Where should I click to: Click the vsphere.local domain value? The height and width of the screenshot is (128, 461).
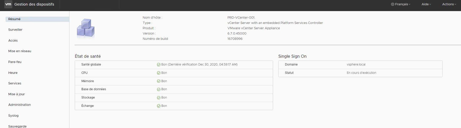coord(356,65)
